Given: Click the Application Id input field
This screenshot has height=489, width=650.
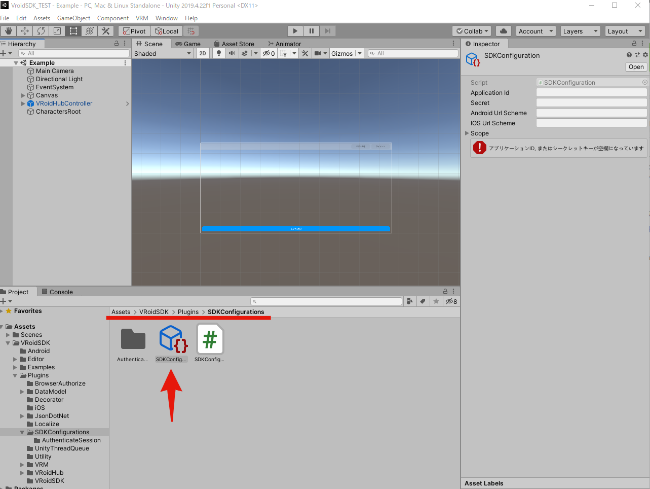Looking at the screenshot, I should 592,93.
